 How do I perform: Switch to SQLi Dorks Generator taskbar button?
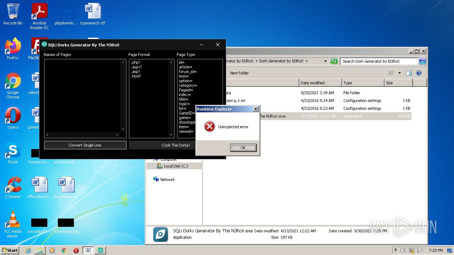point(100,250)
